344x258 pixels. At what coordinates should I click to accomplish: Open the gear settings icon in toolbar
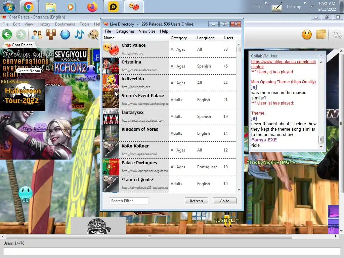pos(336,35)
